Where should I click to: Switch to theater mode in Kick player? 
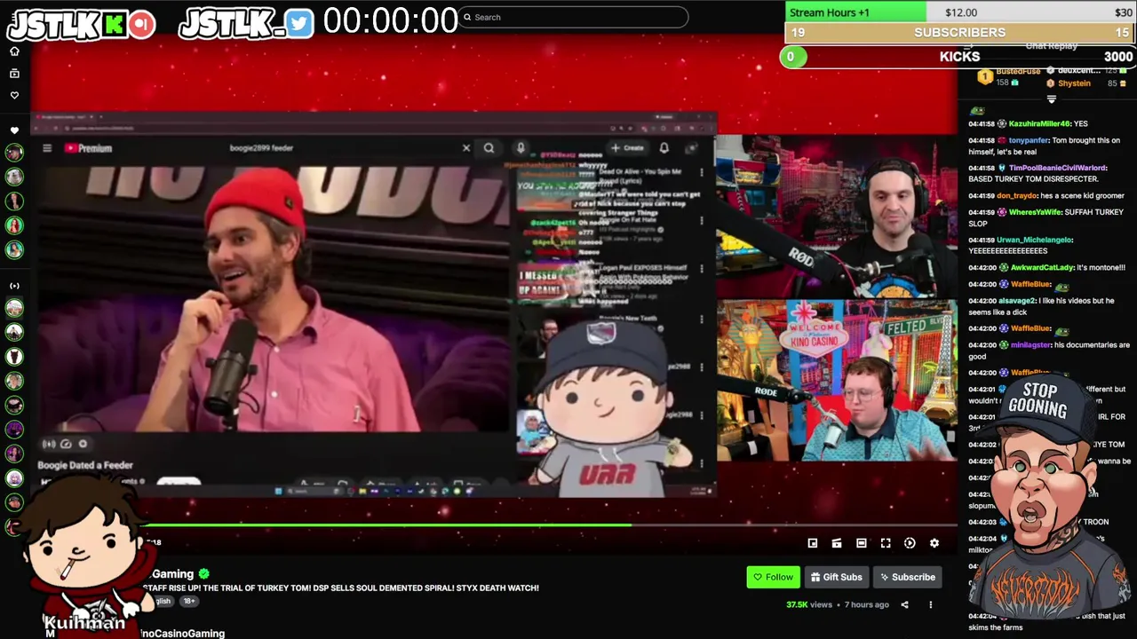(x=861, y=543)
